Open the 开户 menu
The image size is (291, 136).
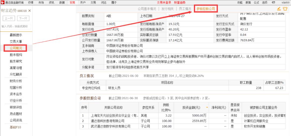[x=83, y=2]
